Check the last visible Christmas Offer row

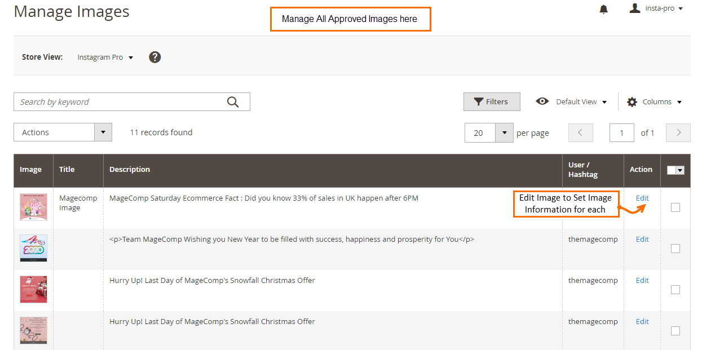pyautogui.click(x=675, y=331)
